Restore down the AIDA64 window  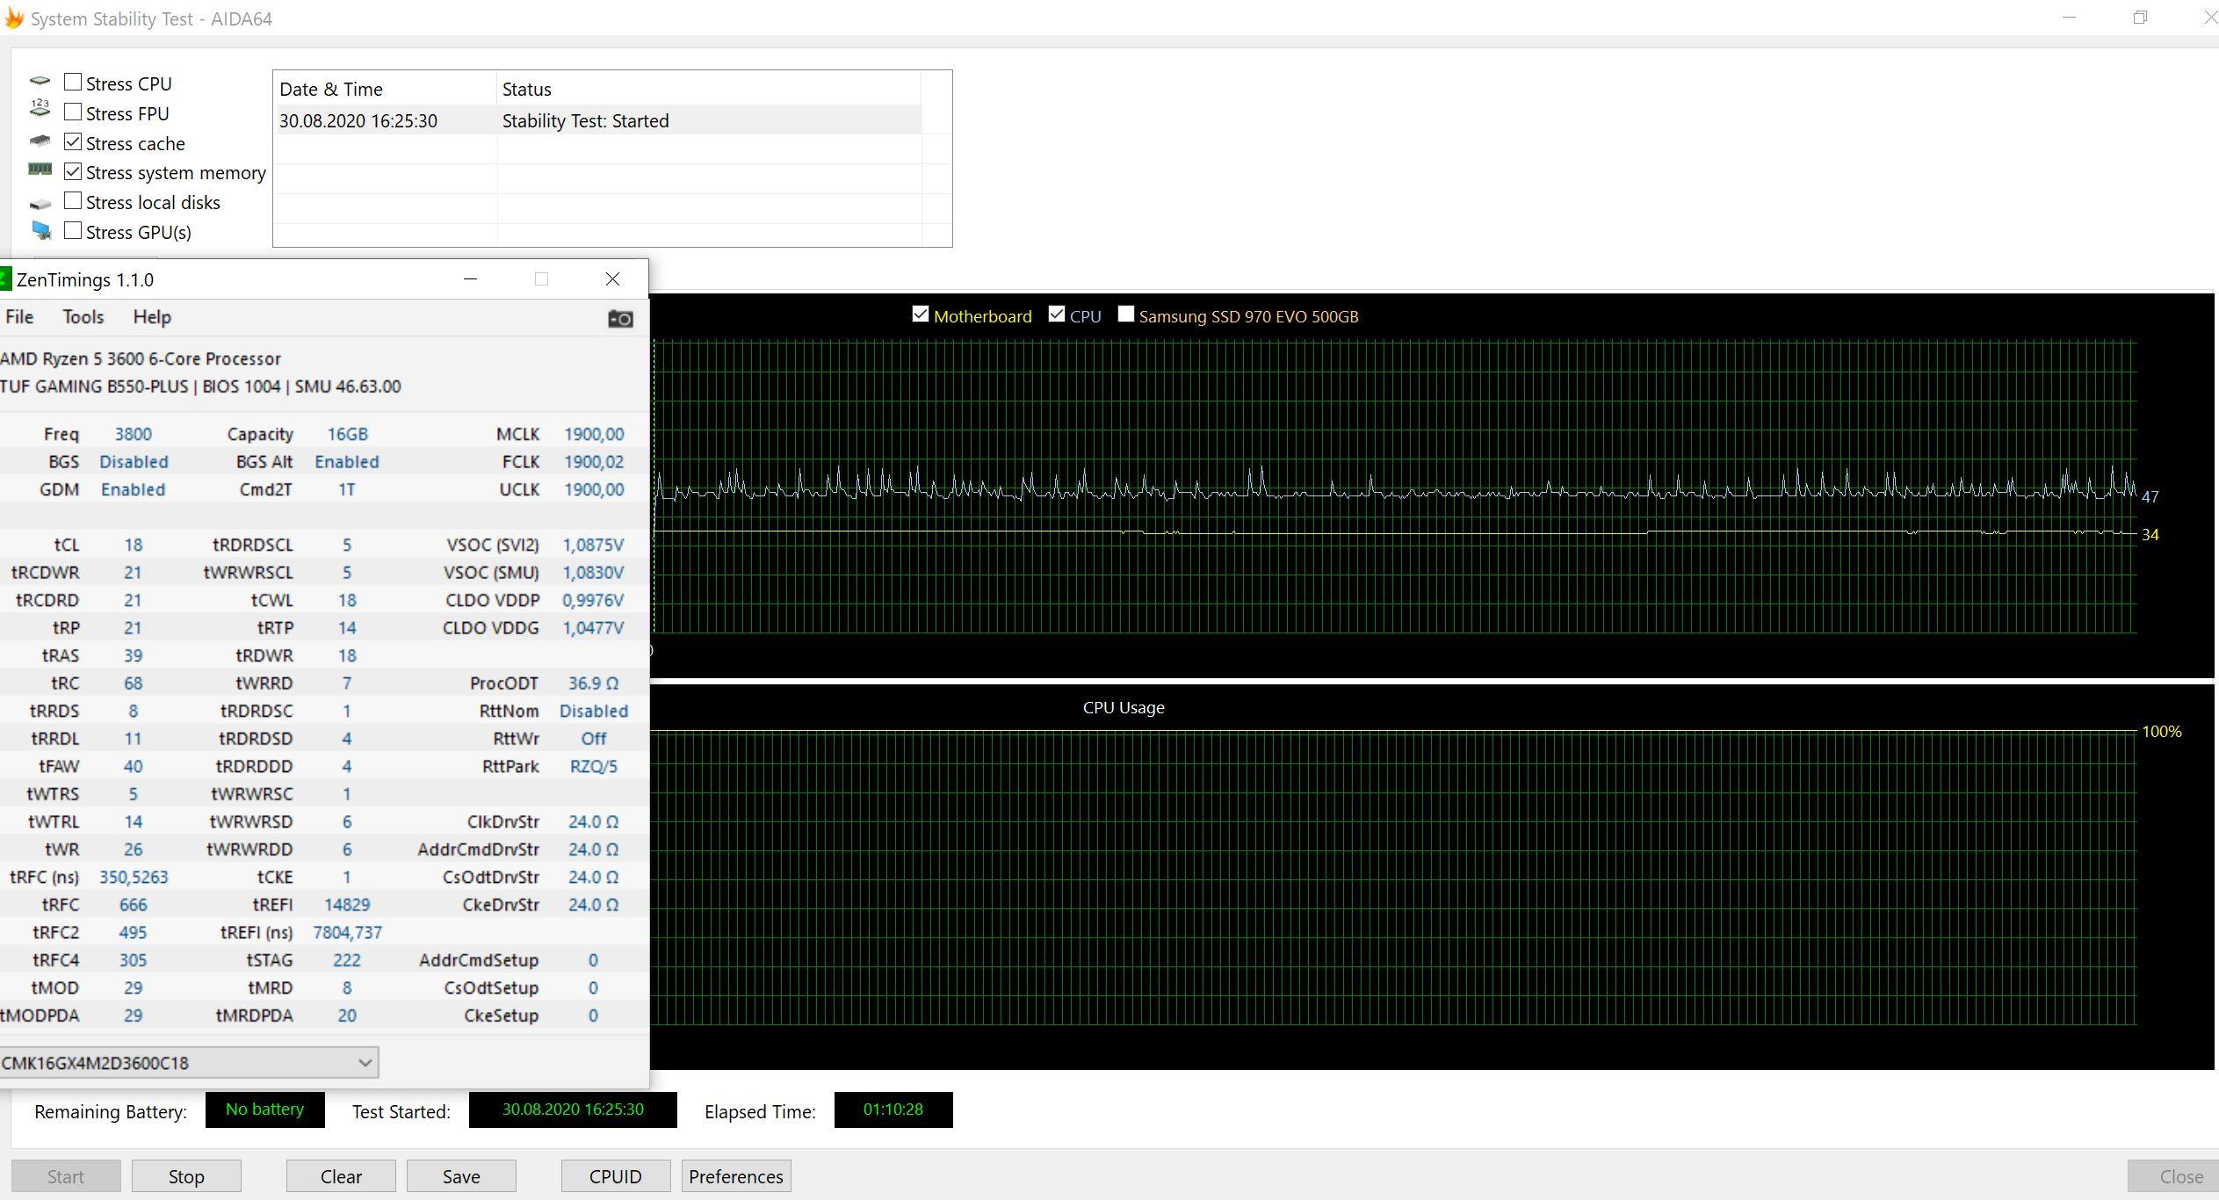pos(2140,18)
